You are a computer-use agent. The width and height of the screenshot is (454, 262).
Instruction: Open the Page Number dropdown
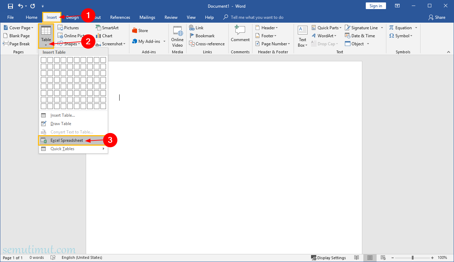pos(289,44)
